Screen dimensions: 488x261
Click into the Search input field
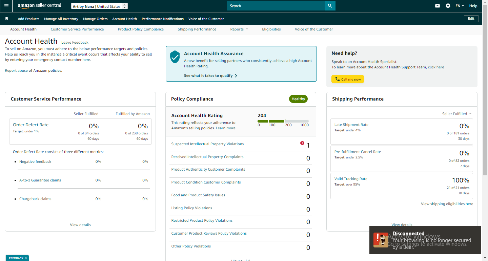tap(276, 6)
